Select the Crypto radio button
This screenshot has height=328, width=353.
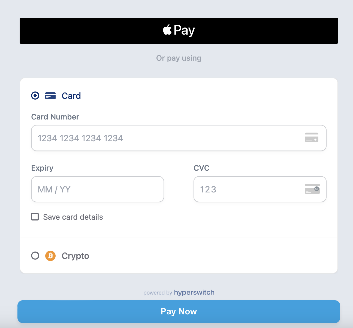click(35, 256)
